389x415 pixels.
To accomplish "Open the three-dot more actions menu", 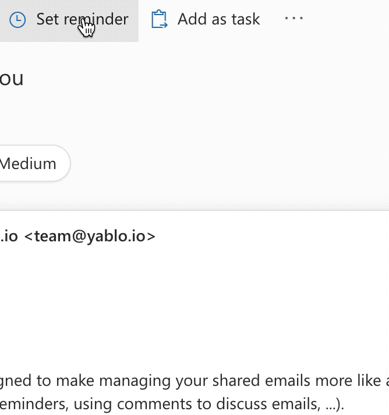I will coord(294,19).
